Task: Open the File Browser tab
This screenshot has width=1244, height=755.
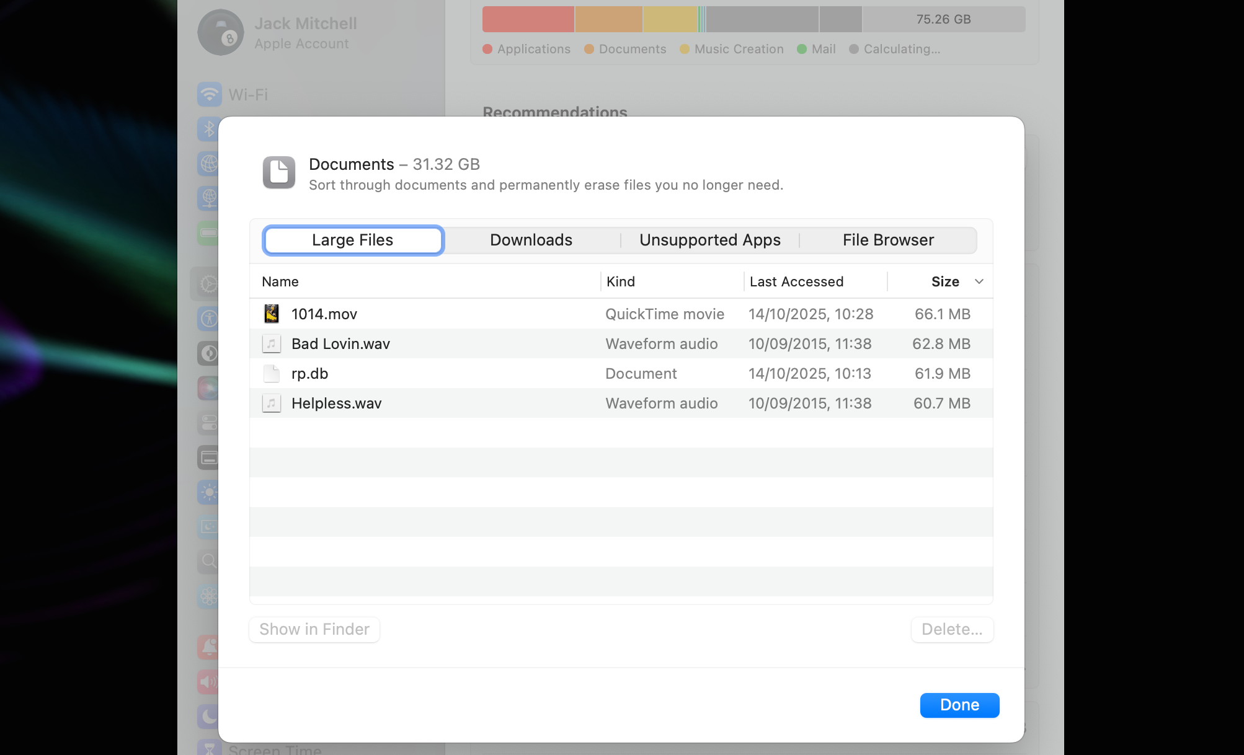Action: [x=888, y=240]
